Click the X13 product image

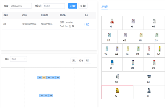tap(141, 35)
